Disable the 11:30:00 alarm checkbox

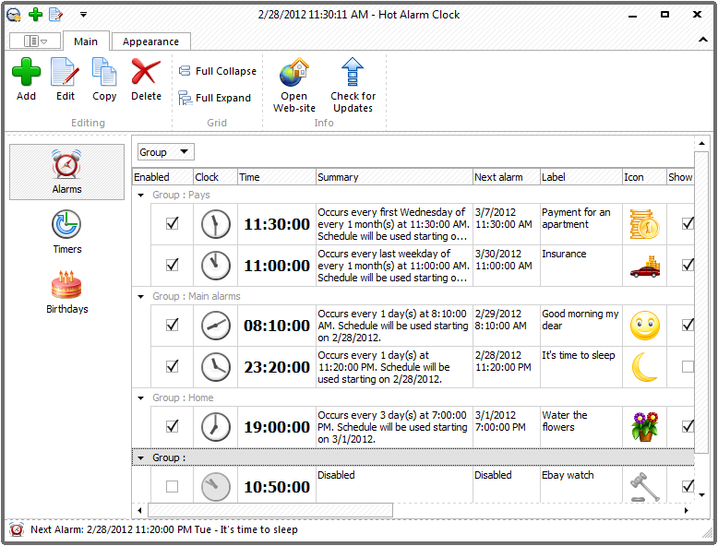[x=172, y=223]
